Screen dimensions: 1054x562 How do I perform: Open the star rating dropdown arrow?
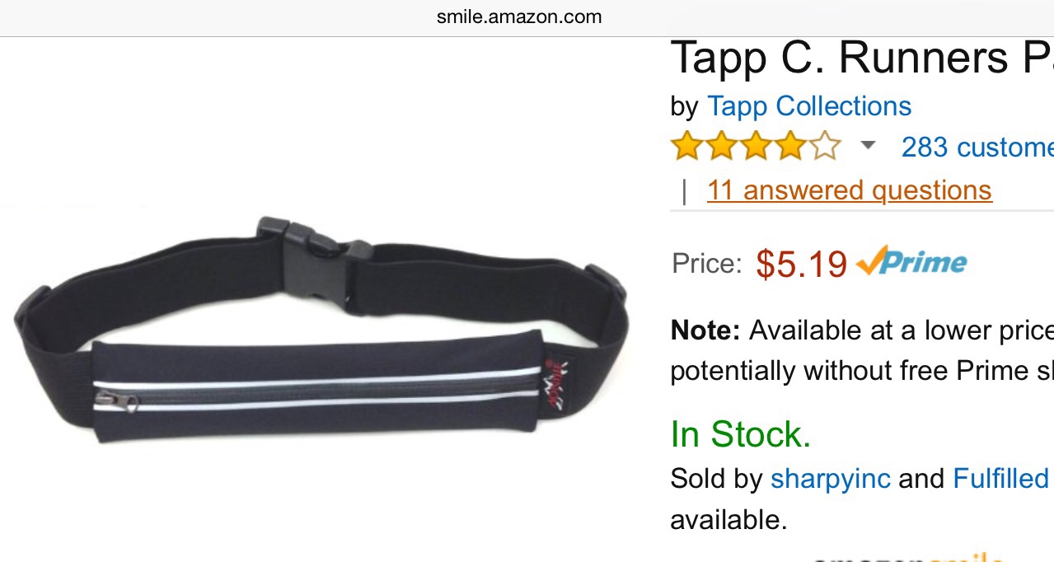click(x=867, y=146)
